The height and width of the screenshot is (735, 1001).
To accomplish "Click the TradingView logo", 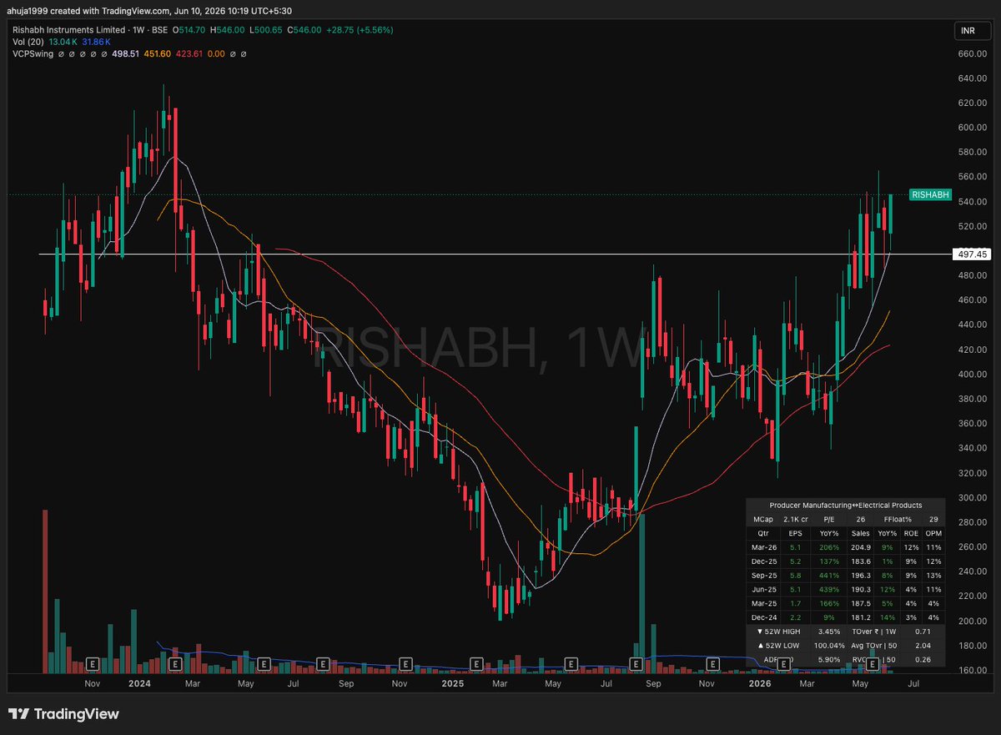I will (63, 714).
